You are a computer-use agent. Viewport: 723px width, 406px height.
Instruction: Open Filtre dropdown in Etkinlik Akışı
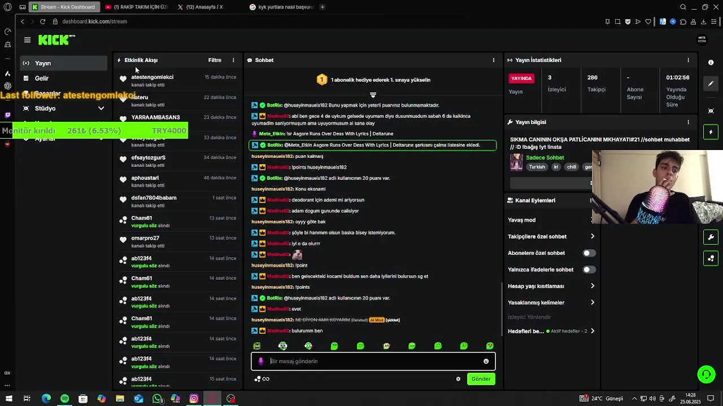(215, 60)
